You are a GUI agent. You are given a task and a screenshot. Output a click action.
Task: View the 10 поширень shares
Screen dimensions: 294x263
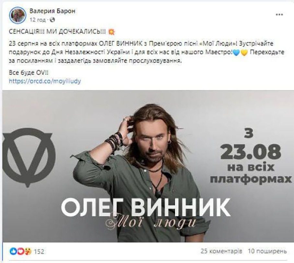tap(267, 251)
